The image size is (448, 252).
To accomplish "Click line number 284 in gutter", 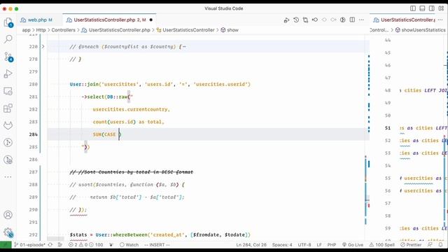I will 33,134.
